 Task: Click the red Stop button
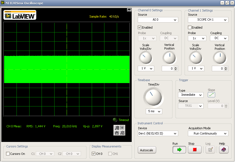195,150
